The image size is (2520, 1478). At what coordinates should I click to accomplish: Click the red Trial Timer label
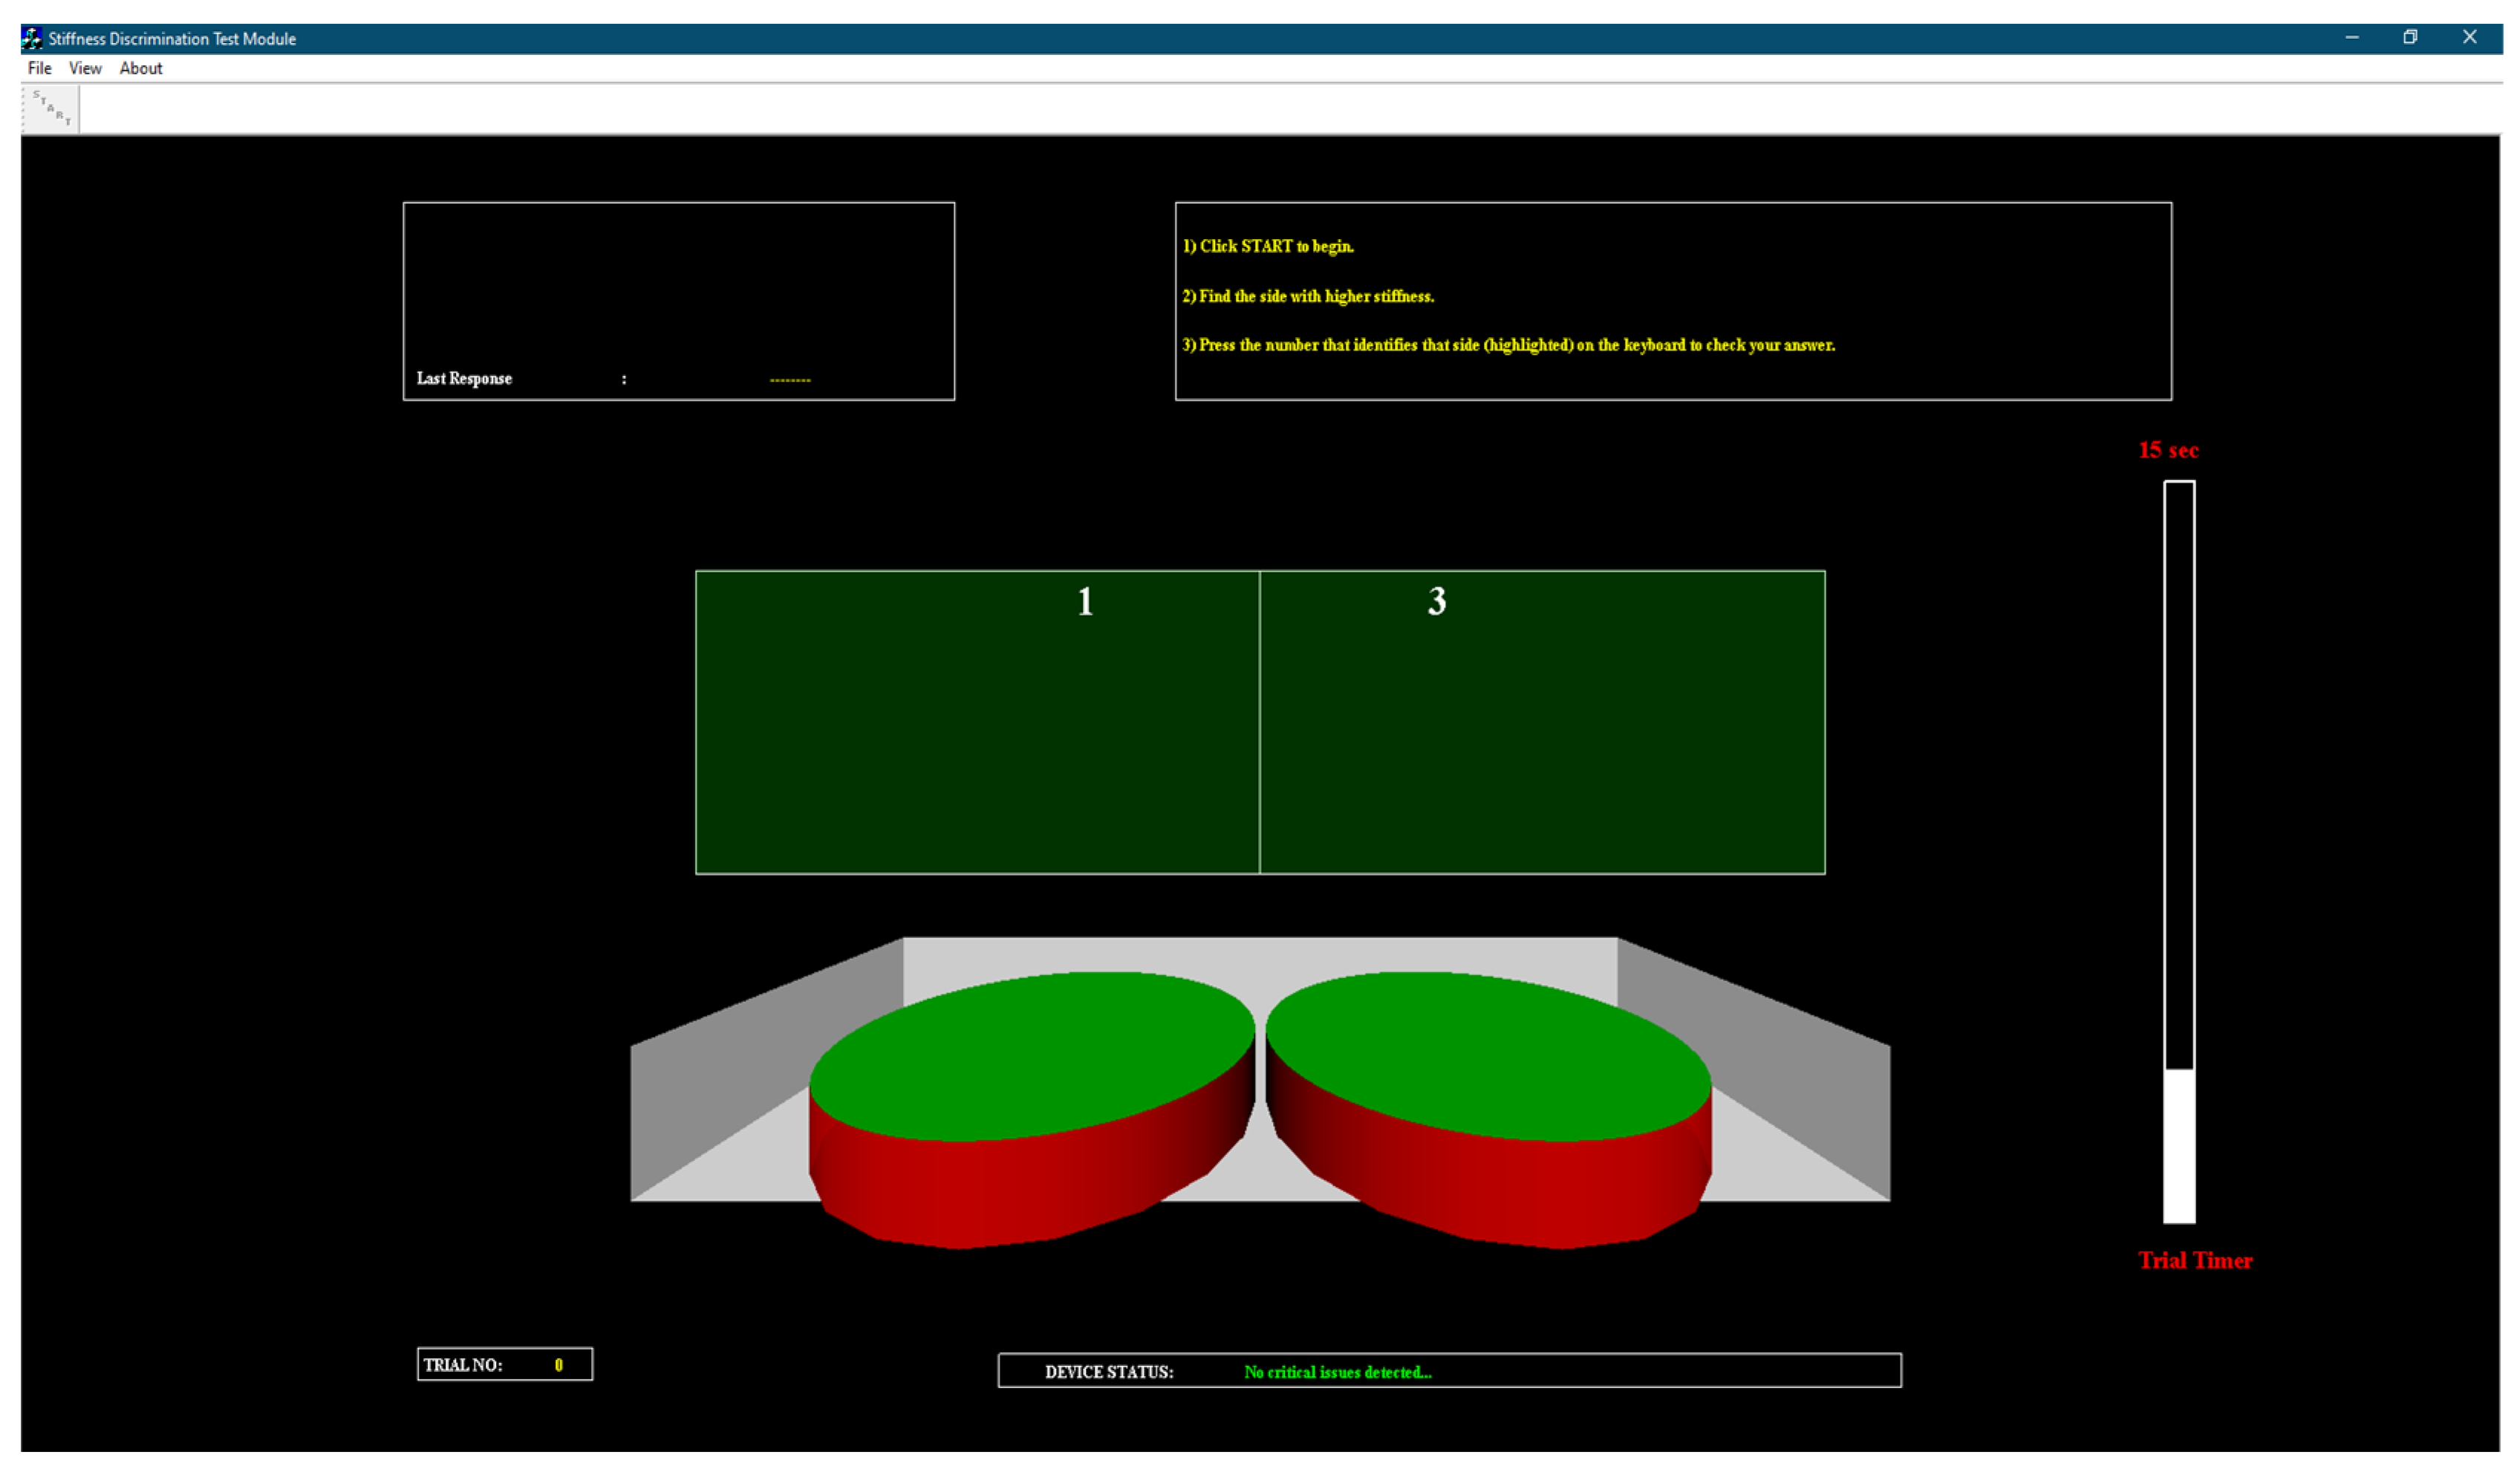click(x=2195, y=1260)
